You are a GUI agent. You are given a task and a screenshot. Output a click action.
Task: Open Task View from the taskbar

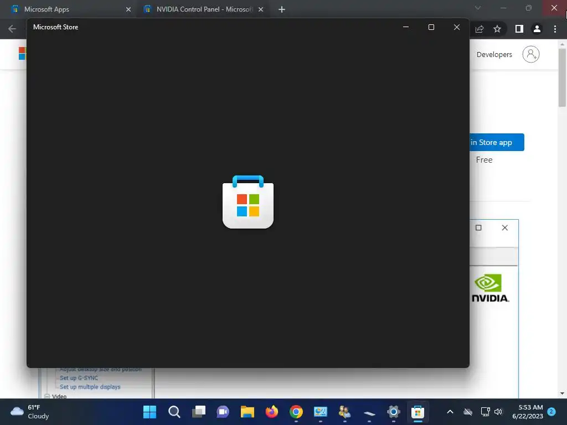(199, 412)
